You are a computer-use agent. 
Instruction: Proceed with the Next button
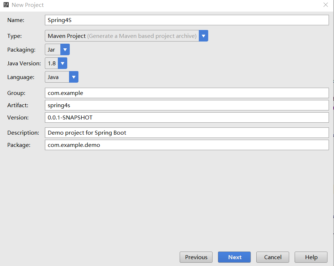tap(234, 257)
